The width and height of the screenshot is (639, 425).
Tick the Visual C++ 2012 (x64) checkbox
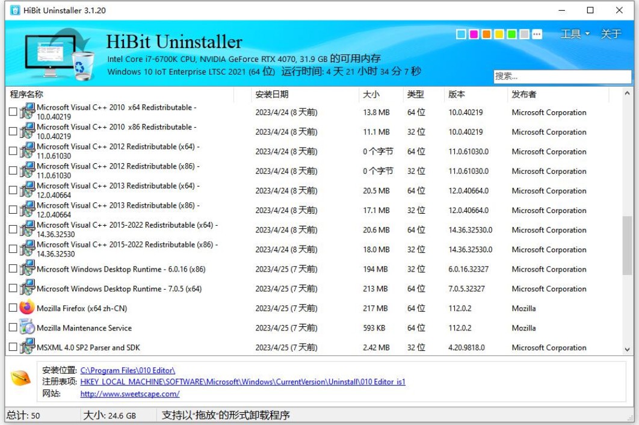(x=13, y=150)
